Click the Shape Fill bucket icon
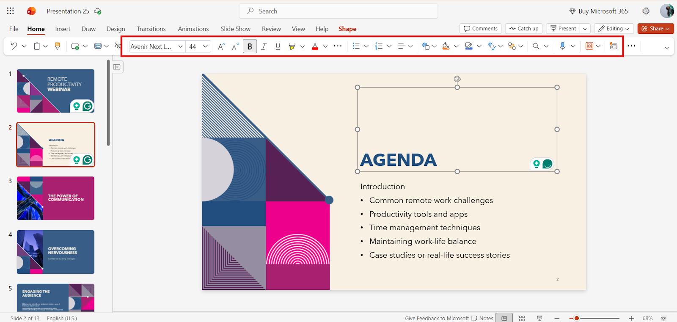The height and width of the screenshot is (322, 677). 446,46
